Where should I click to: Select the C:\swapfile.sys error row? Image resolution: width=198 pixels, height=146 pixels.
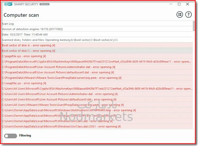click(97, 83)
